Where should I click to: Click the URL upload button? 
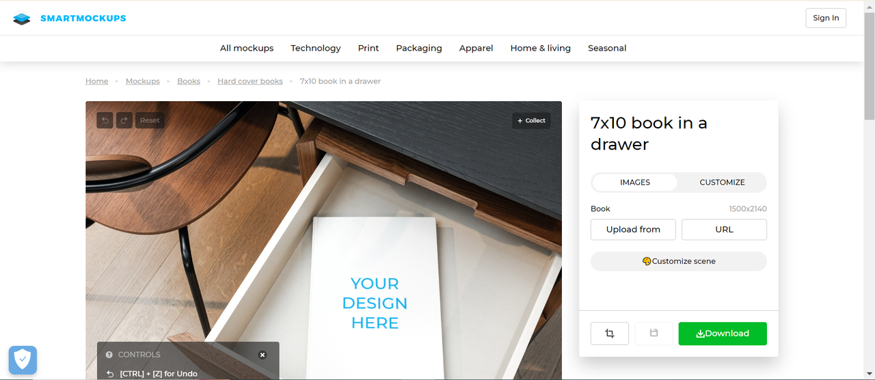click(x=724, y=230)
